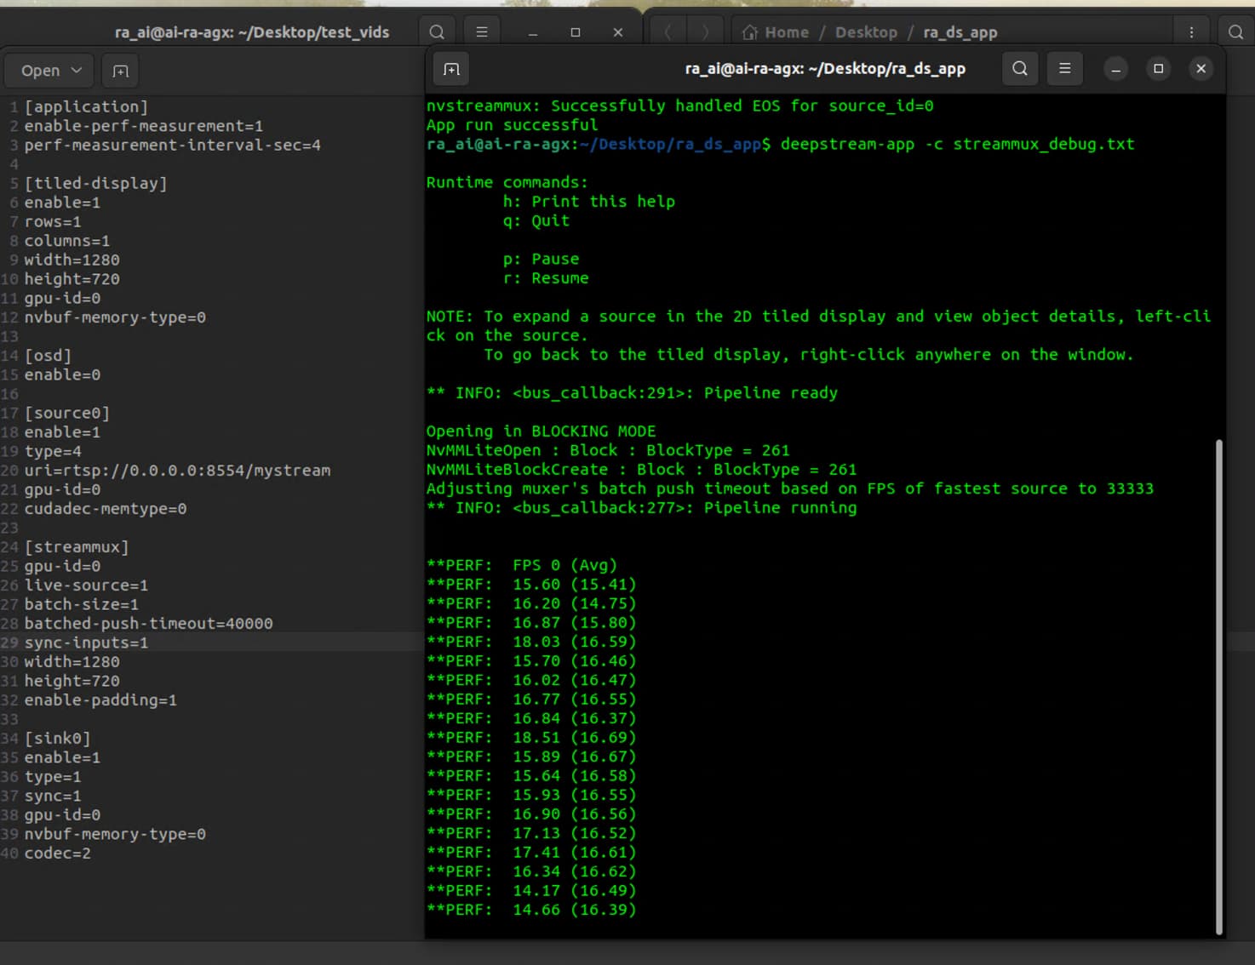1255x965 pixels.
Task: Click the perf-measurement-interval-sec=4 line
Action: (173, 145)
